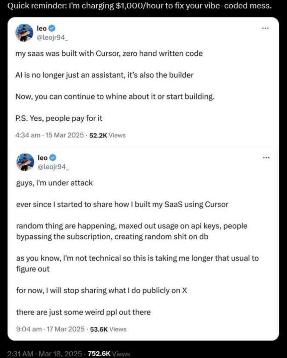
Task: Click the name "leo" on the Cursor SaaS tweet
Action: pyautogui.click(x=42, y=29)
